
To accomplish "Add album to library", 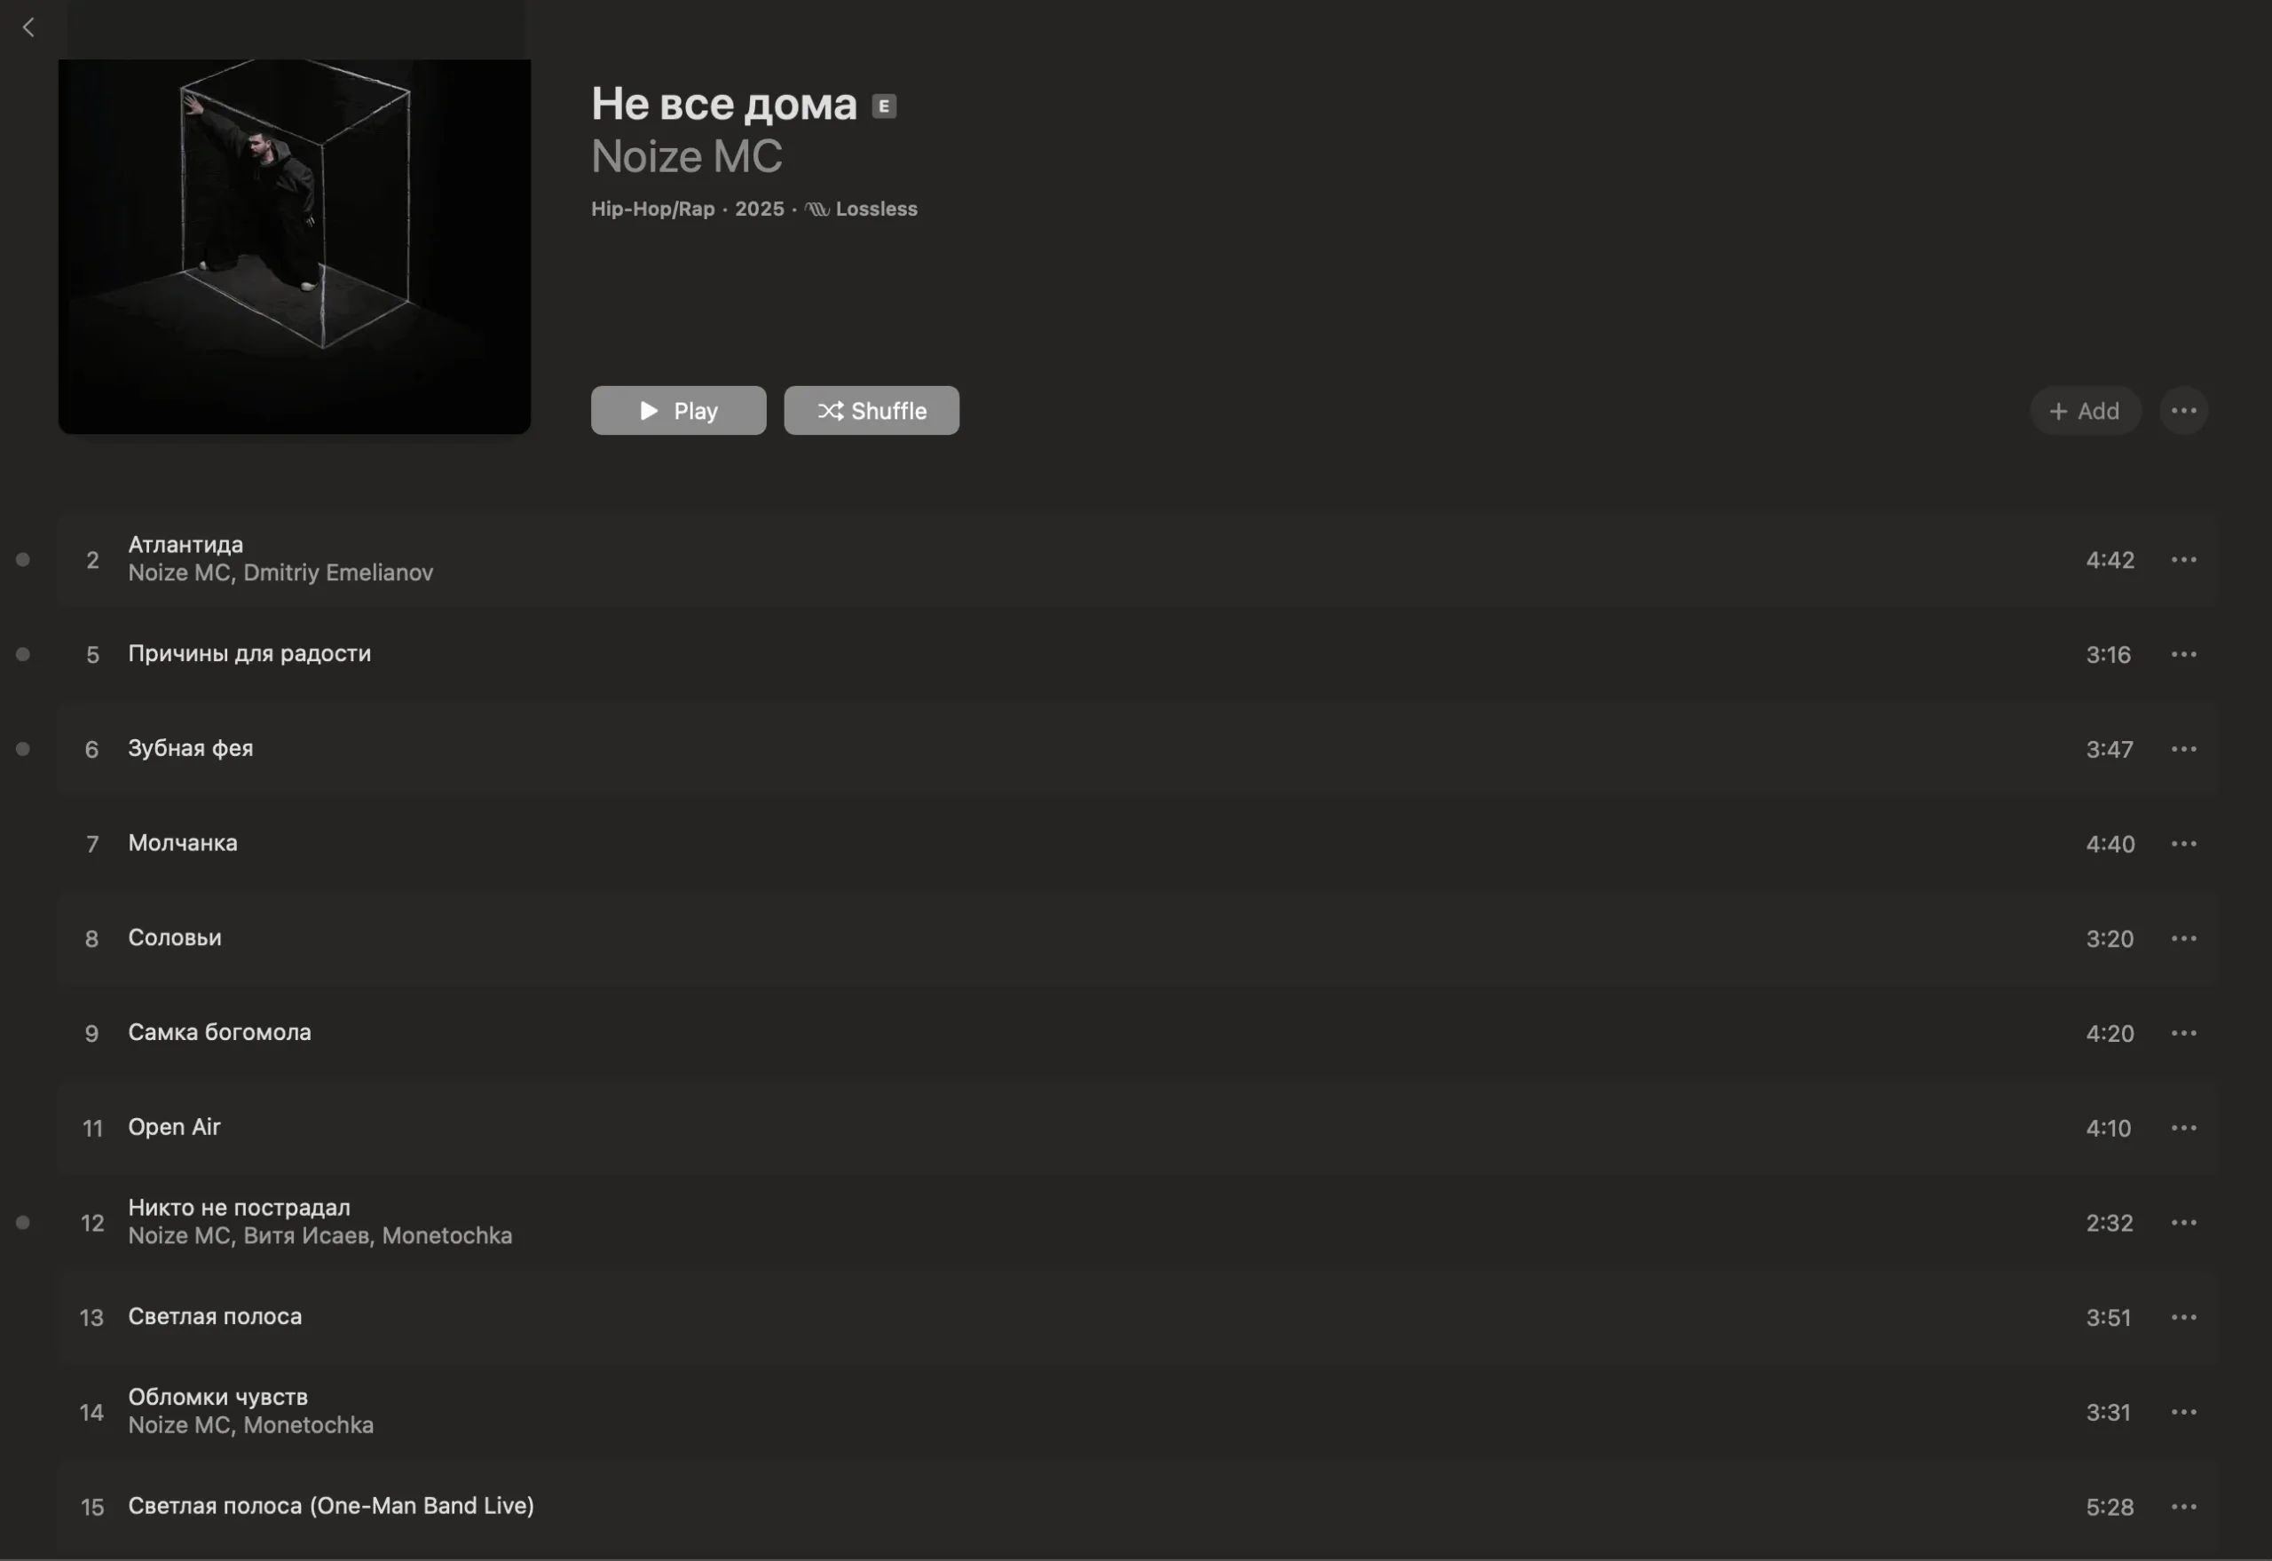I will click(x=2084, y=411).
